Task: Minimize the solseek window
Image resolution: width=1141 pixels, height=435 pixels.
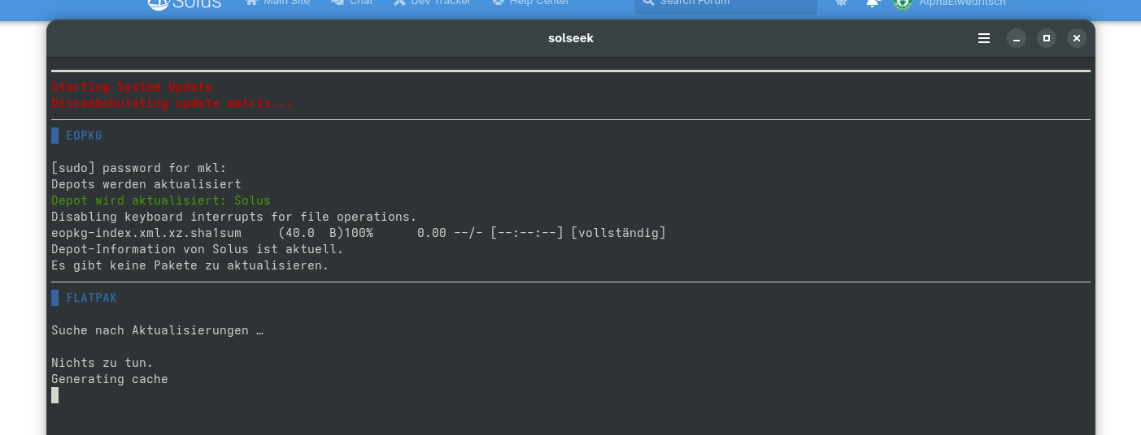Action: tap(1017, 38)
